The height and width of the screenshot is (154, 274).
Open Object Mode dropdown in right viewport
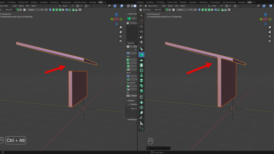(x=153, y=6)
